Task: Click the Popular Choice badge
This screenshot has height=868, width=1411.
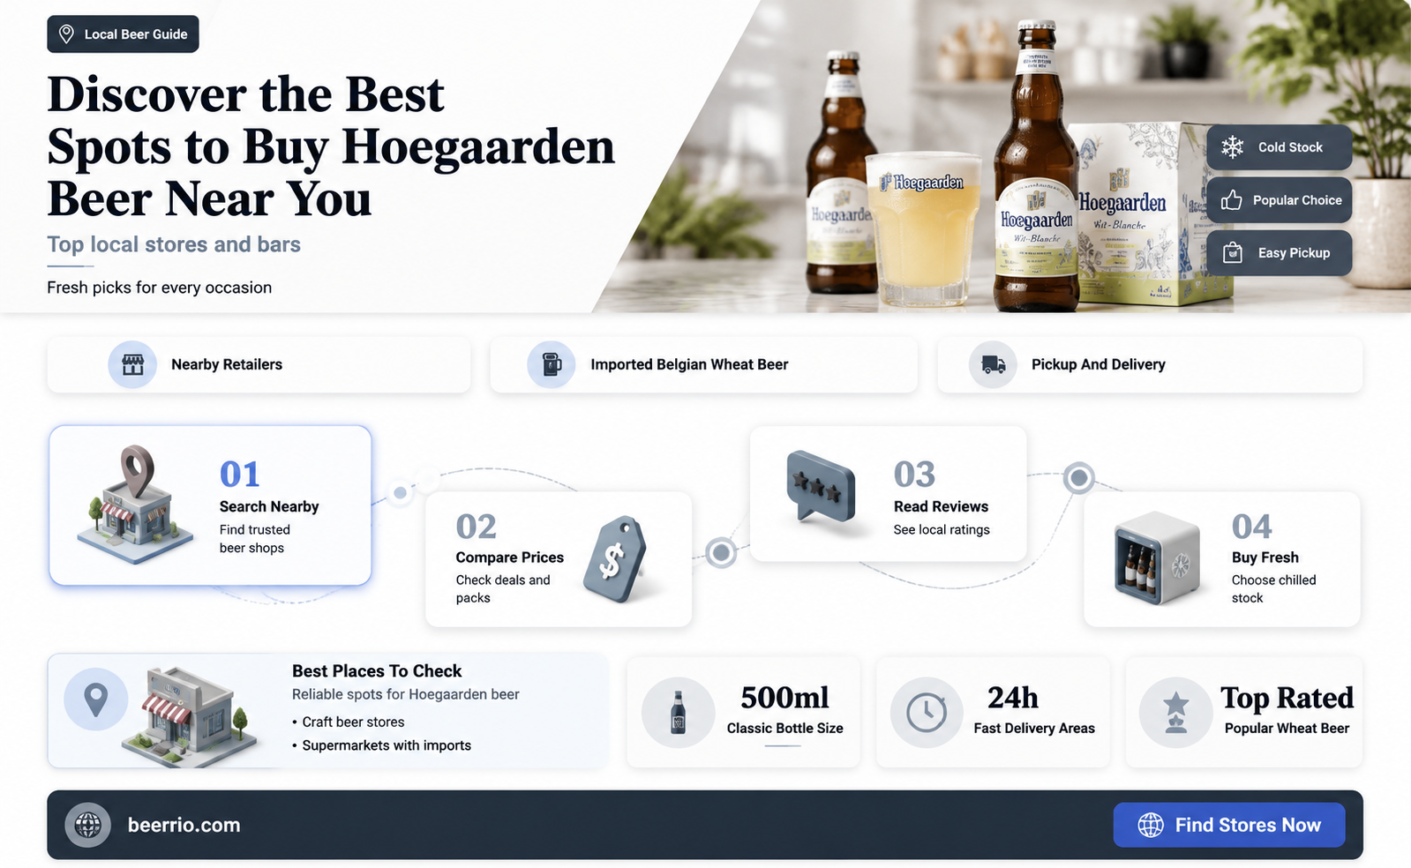Action: [1280, 200]
